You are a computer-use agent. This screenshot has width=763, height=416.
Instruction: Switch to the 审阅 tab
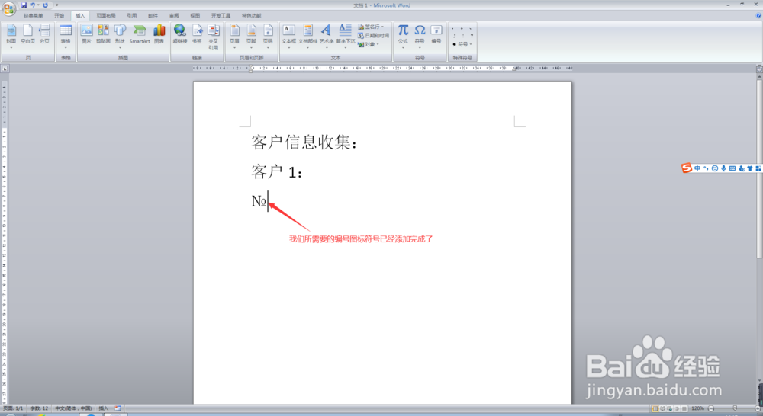click(x=174, y=15)
